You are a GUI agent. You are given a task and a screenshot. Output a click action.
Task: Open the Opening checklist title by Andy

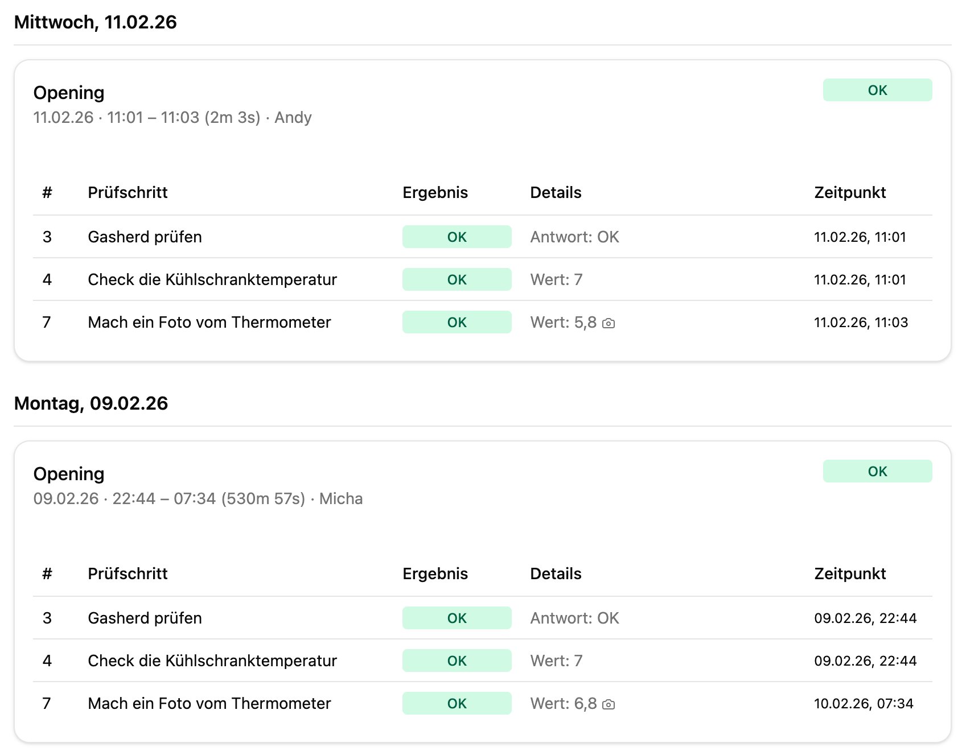click(69, 93)
